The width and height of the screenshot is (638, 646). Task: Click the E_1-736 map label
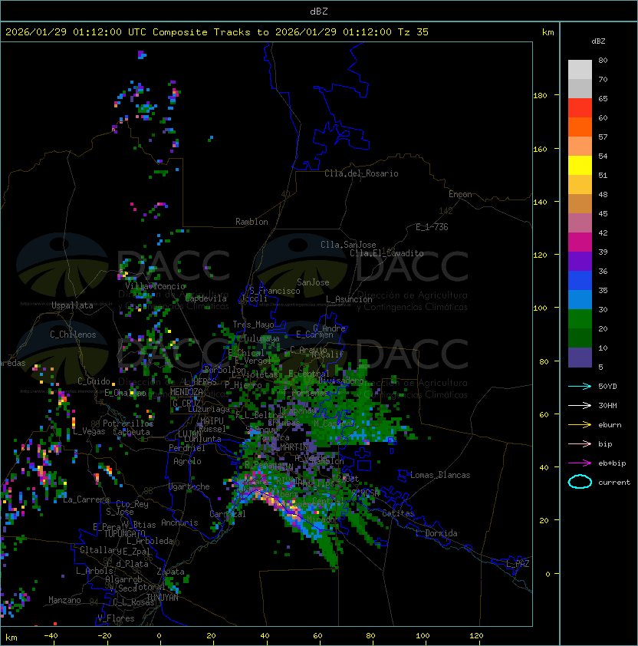pyautogui.click(x=432, y=227)
